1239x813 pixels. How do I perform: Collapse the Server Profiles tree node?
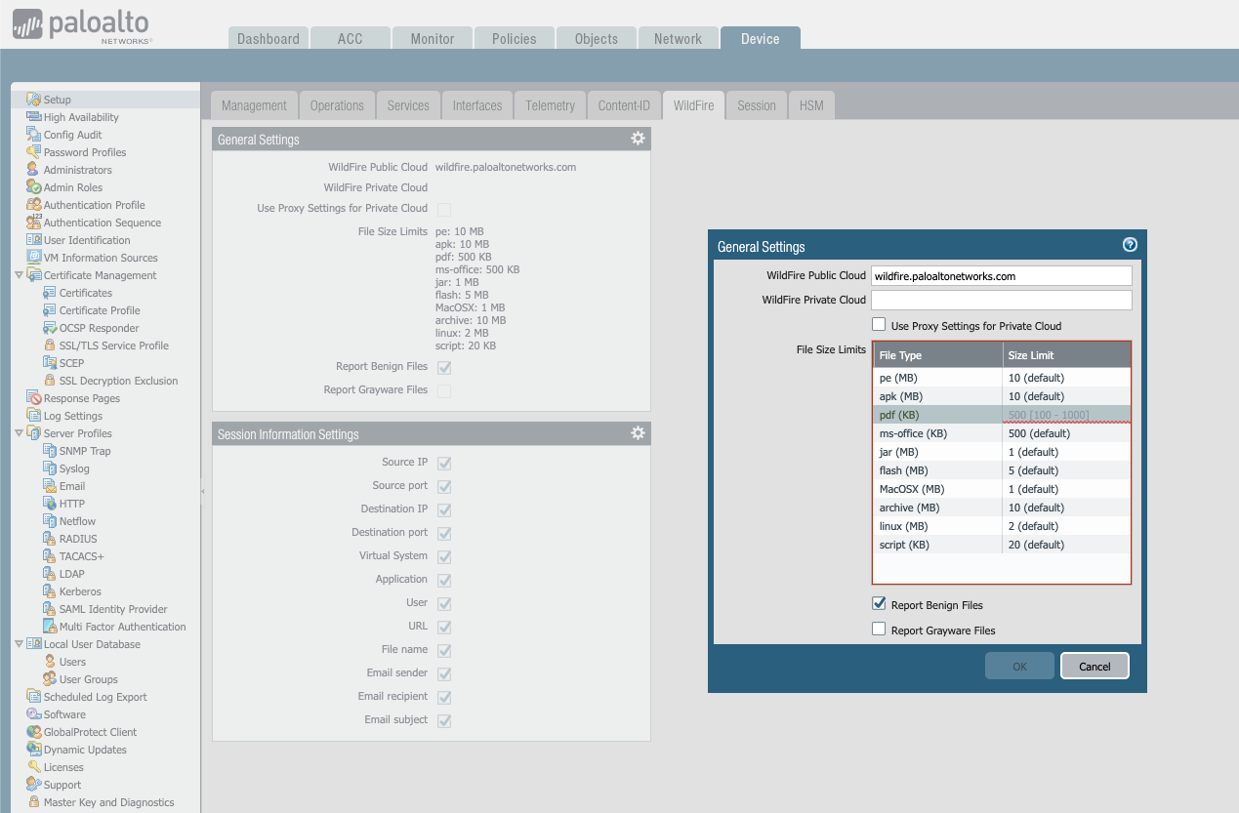click(x=19, y=433)
